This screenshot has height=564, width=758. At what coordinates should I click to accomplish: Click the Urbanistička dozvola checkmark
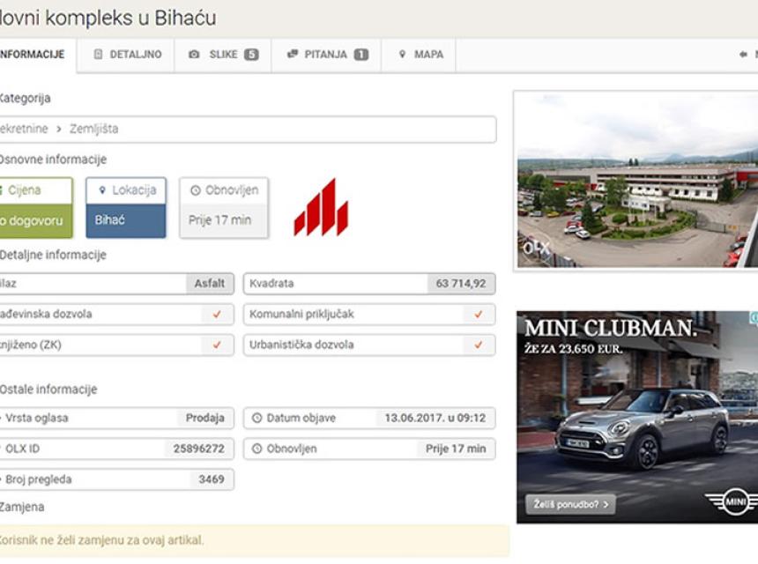tap(479, 345)
